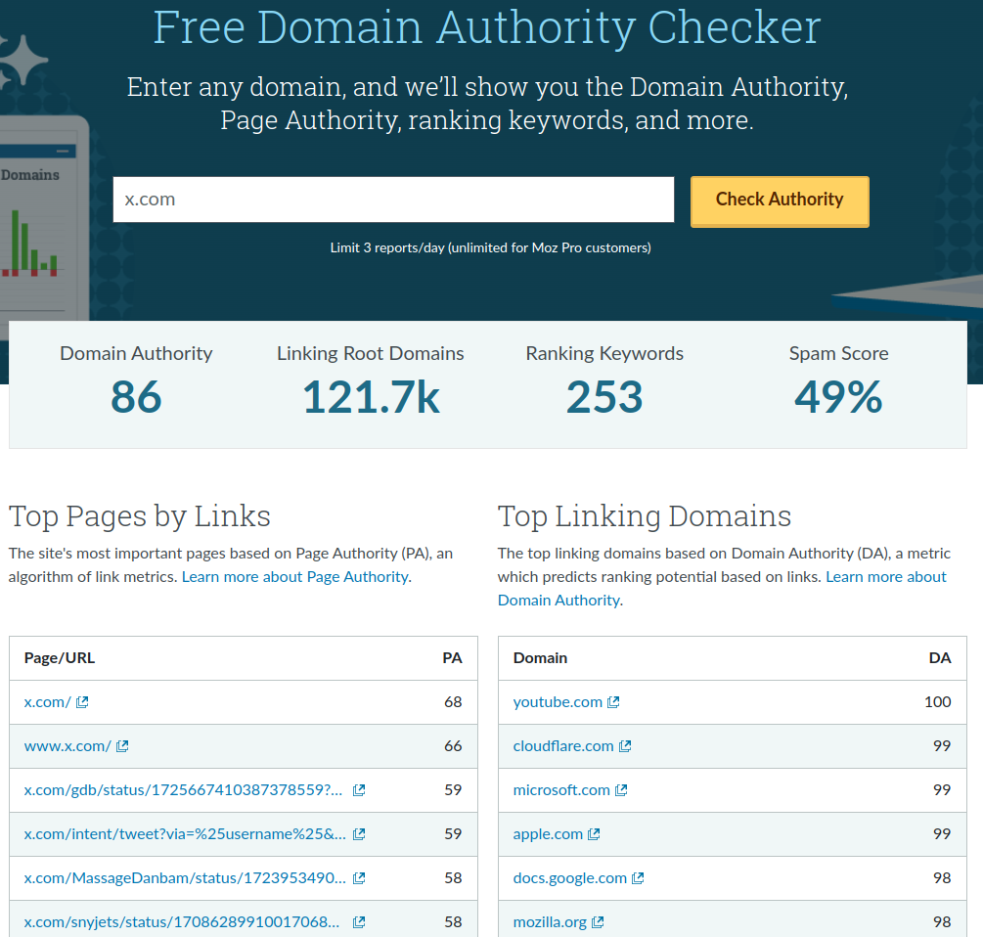Screen dimensions: 983x937
Task: Open the x.com/MassageDanbam/status link
Action: click(x=185, y=877)
